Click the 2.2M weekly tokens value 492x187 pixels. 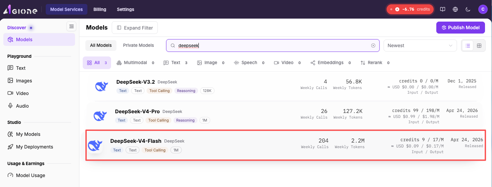coord(358,140)
